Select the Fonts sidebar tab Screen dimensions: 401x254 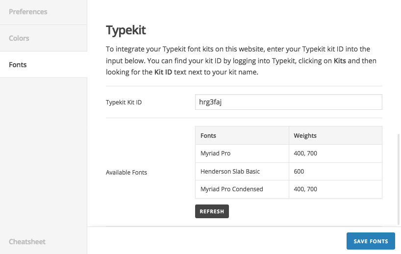(x=18, y=65)
